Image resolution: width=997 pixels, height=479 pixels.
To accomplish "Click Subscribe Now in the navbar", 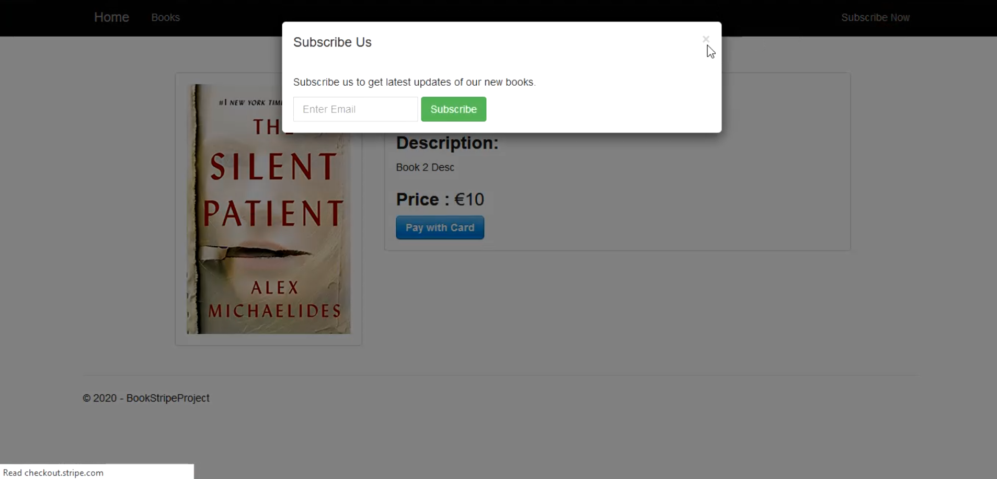I will [875, 18].
